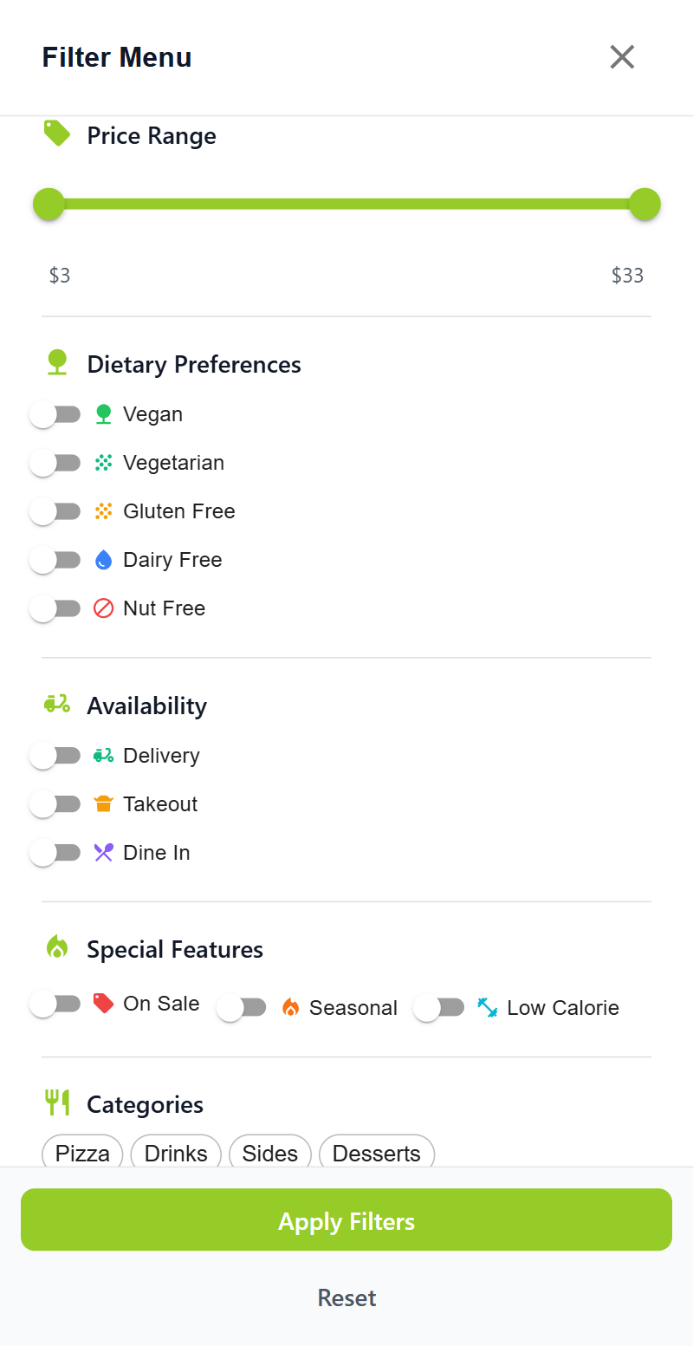Click the fork and knife Categories icon
693x1346 pixels.
click(x=57, y=1102)
